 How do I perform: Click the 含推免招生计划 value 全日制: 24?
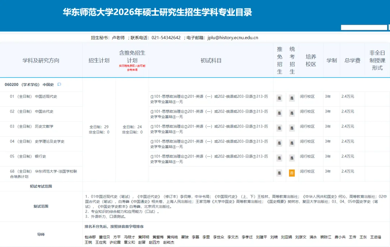[x=132, y=127]
